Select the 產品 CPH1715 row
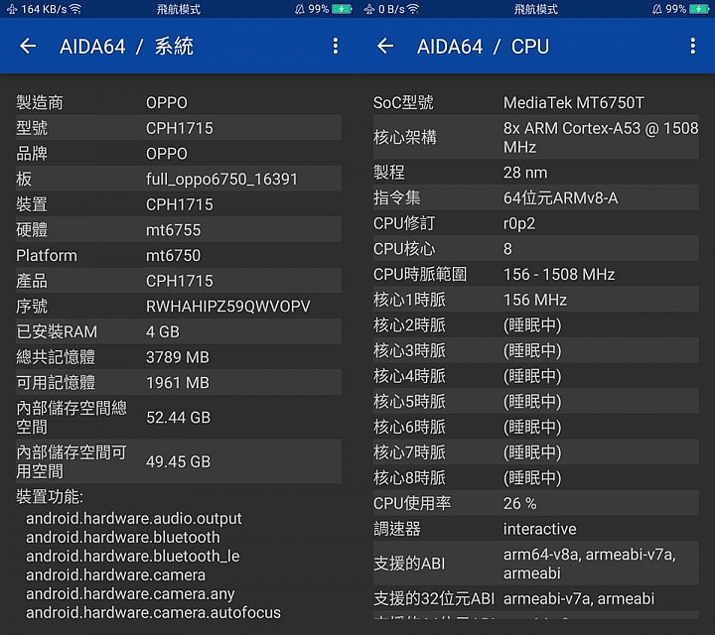The height and width of the screenshot is (635, 715). tap(179, 281)
